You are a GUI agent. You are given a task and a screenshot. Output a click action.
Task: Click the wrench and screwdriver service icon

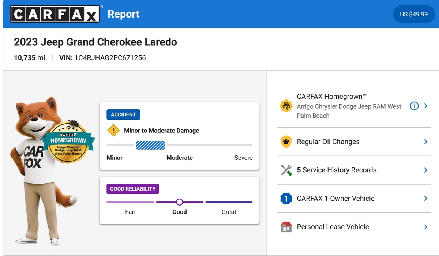[286, 170]
